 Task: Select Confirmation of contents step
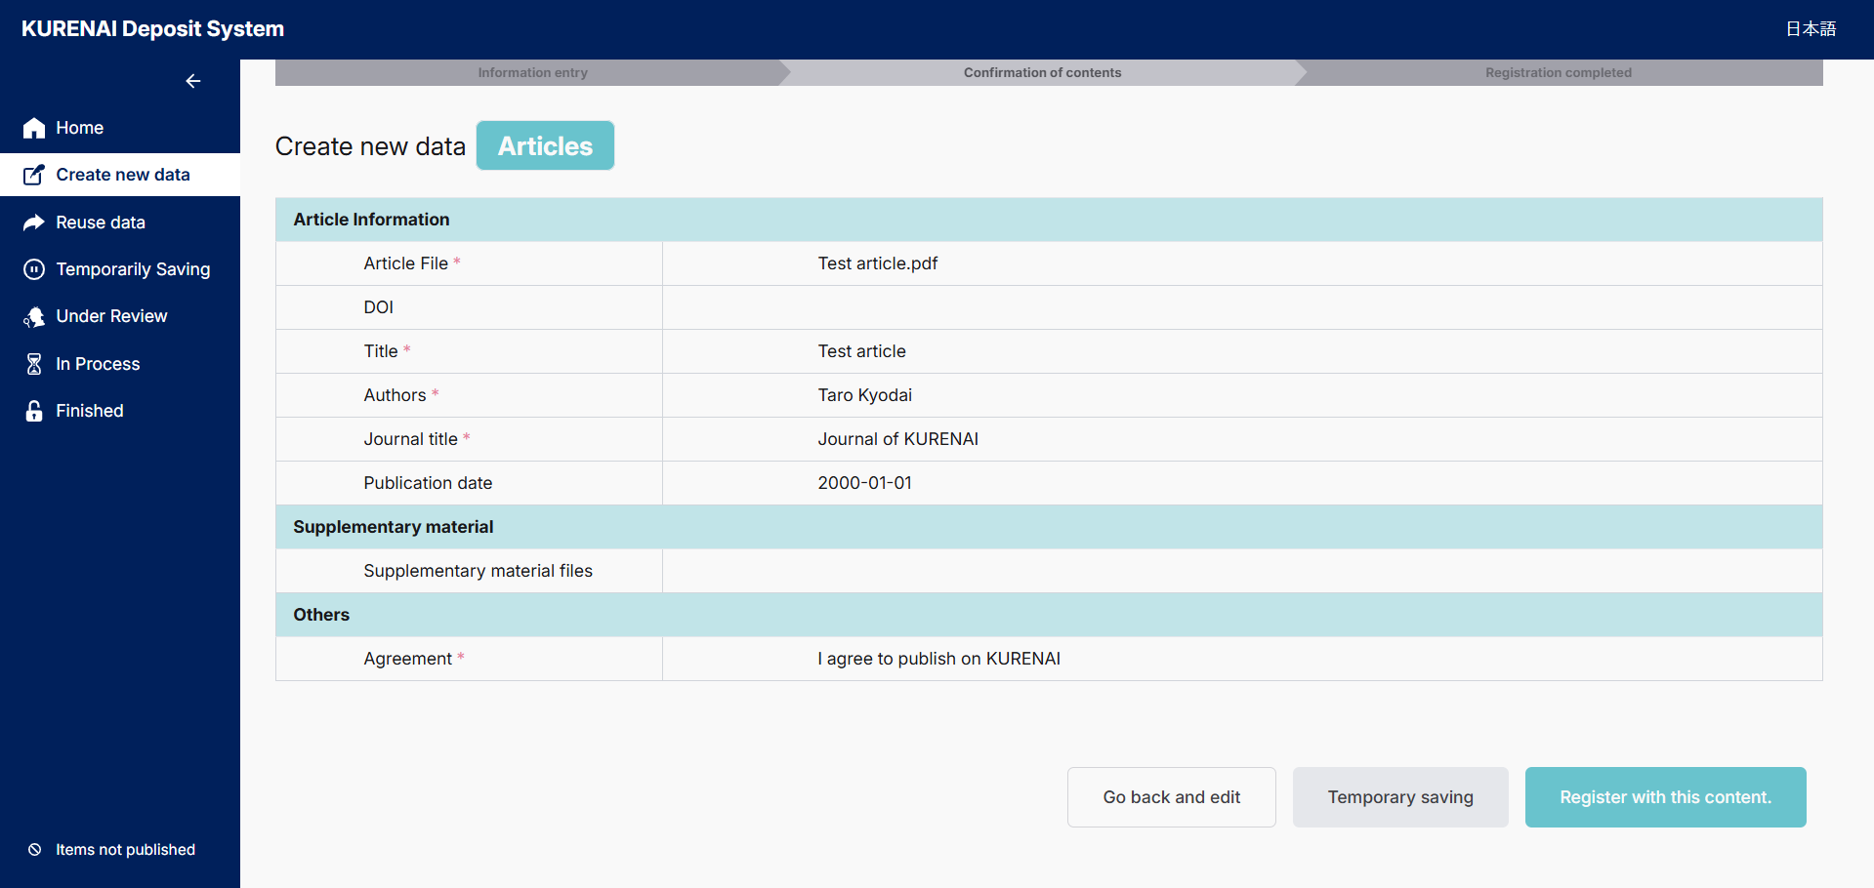1042,73
